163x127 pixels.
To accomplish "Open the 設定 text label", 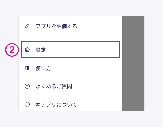I will tap(41, 50).
